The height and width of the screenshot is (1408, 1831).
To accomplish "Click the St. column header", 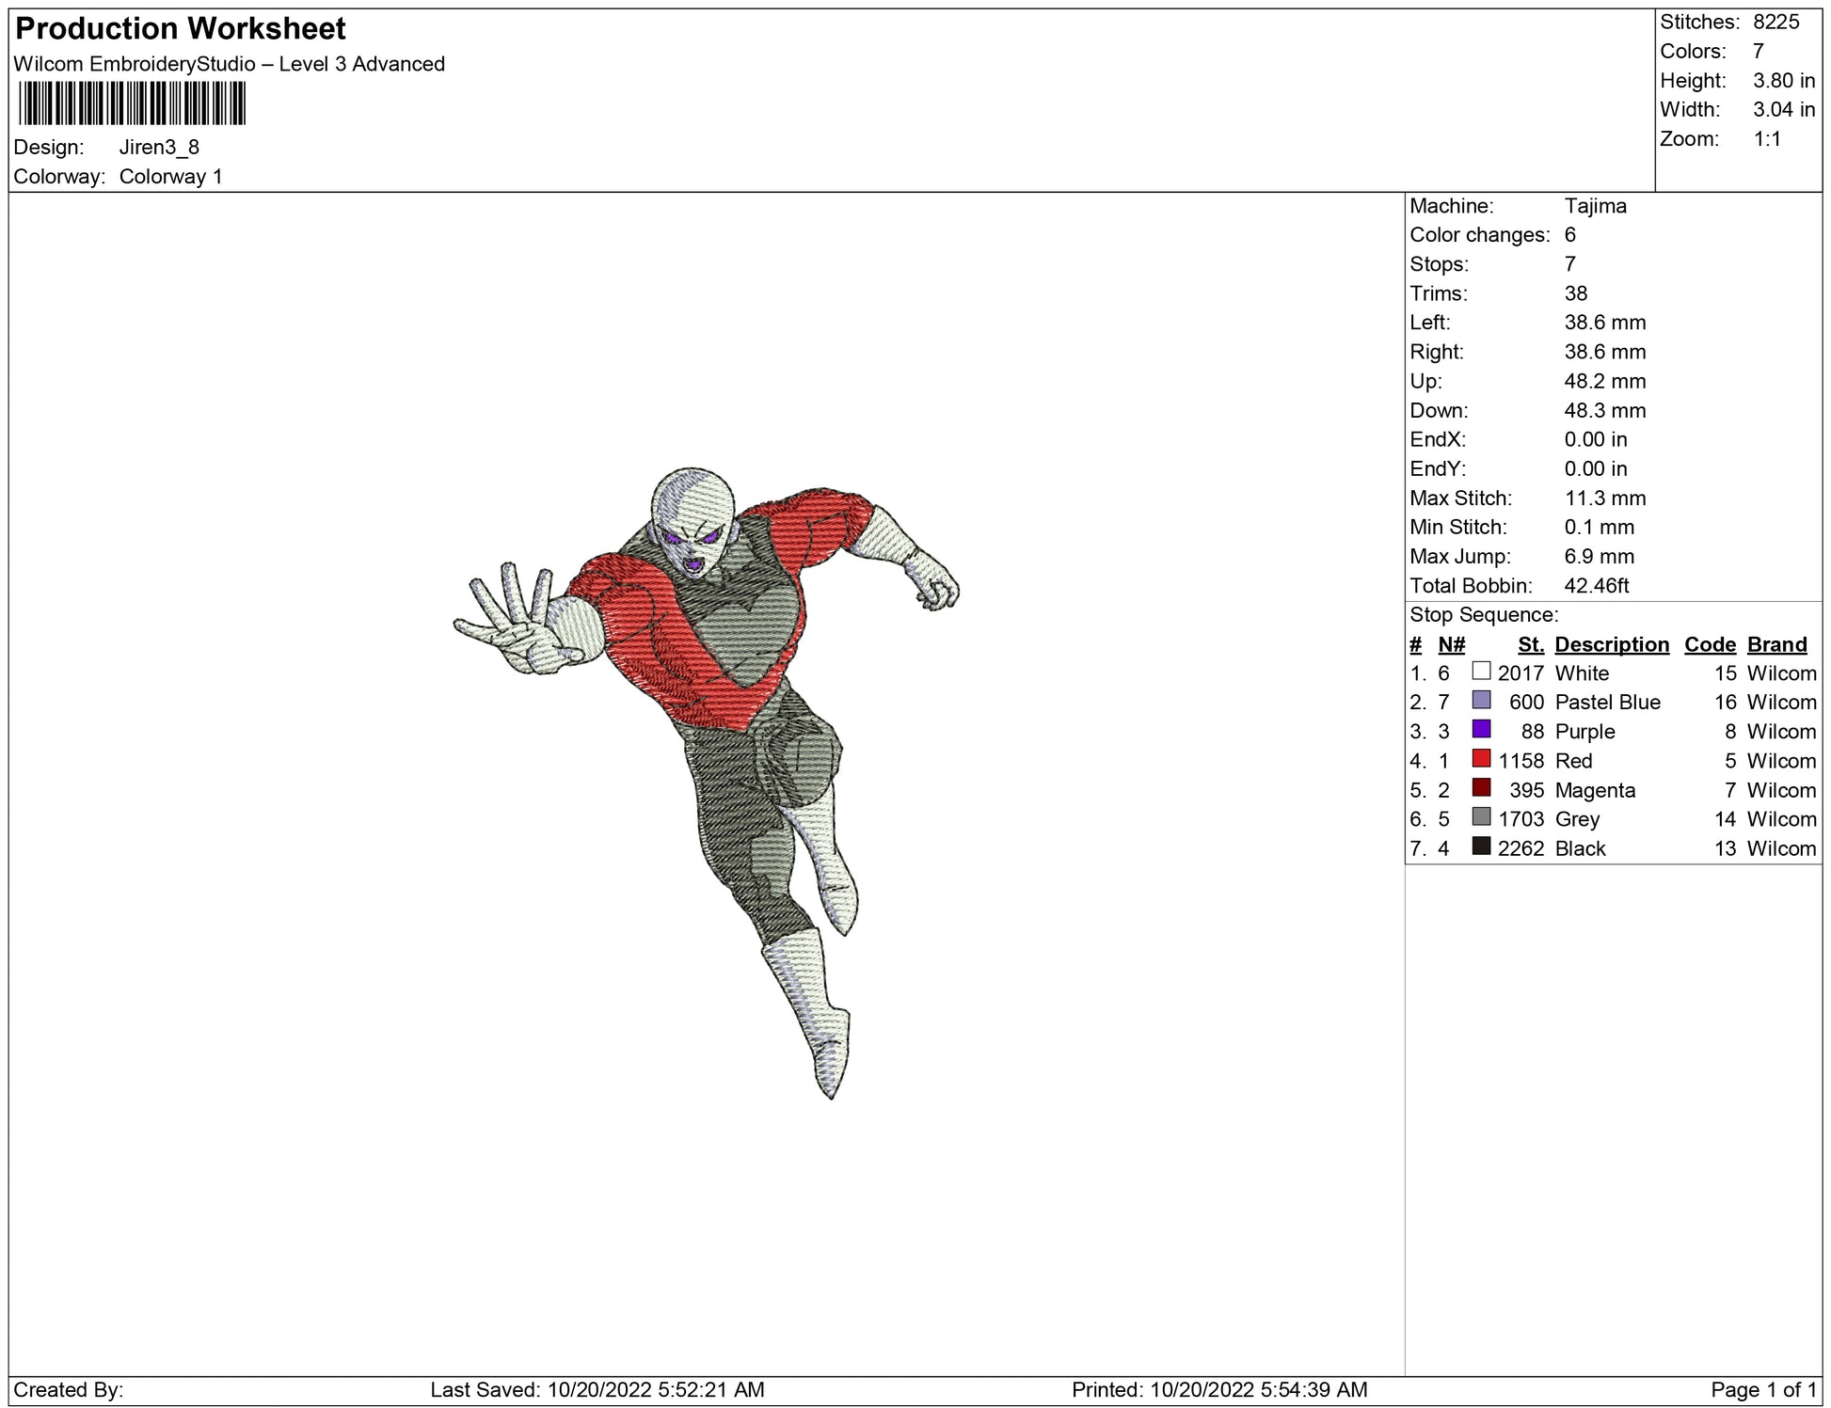I will [1530, 644].
